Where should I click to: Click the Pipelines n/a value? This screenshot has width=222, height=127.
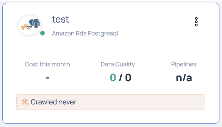point(184,78)
